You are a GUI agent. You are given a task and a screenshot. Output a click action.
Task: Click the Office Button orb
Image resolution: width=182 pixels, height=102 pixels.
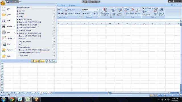3,3
